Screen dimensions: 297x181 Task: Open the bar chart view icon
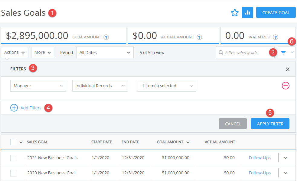click(247, 12)
